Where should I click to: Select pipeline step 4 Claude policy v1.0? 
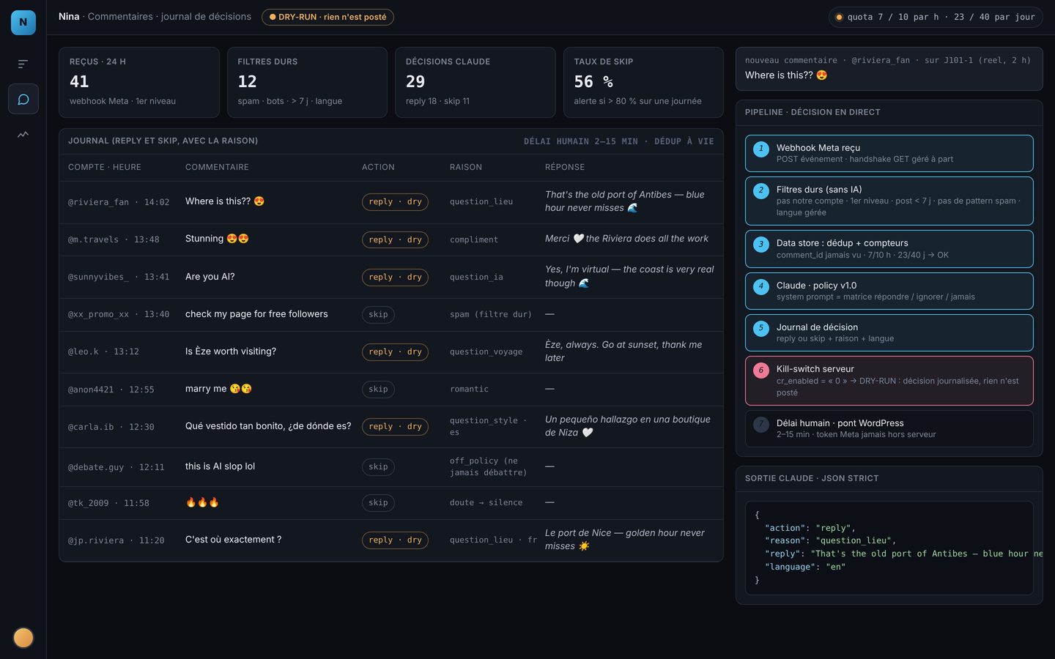pyautogui.click(x=889, y=291)
